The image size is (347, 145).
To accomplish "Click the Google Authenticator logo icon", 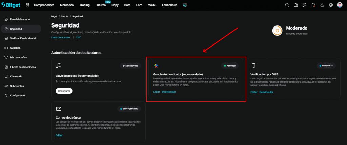I will (x=156, y=66).
